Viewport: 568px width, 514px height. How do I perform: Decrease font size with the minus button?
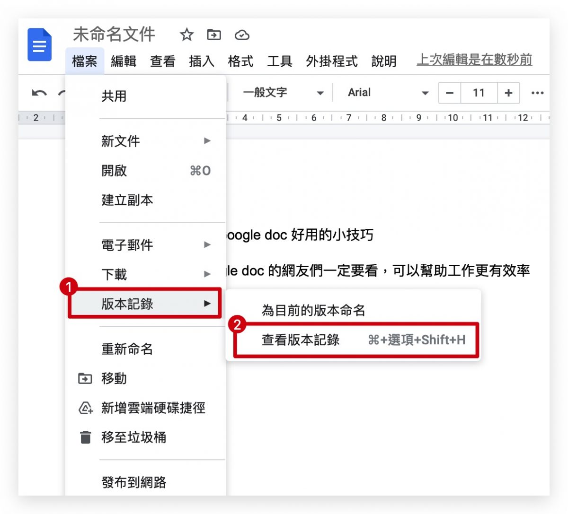[450, 93]
